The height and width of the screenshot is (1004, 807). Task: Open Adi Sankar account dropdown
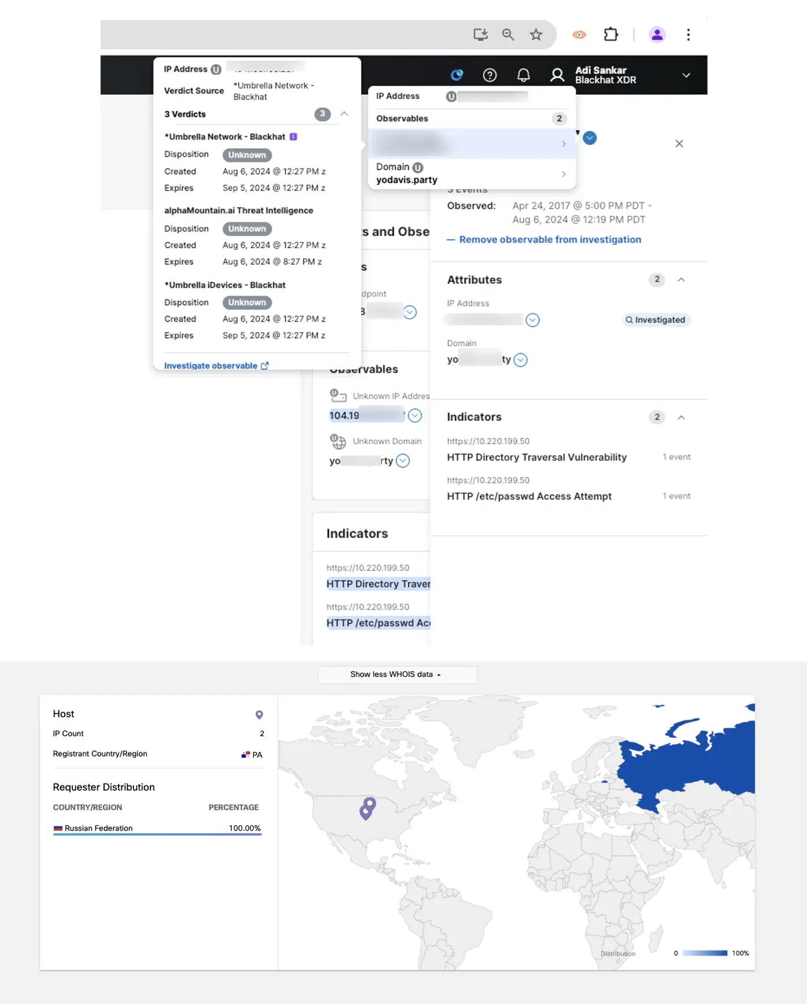(x=686, y=75)
